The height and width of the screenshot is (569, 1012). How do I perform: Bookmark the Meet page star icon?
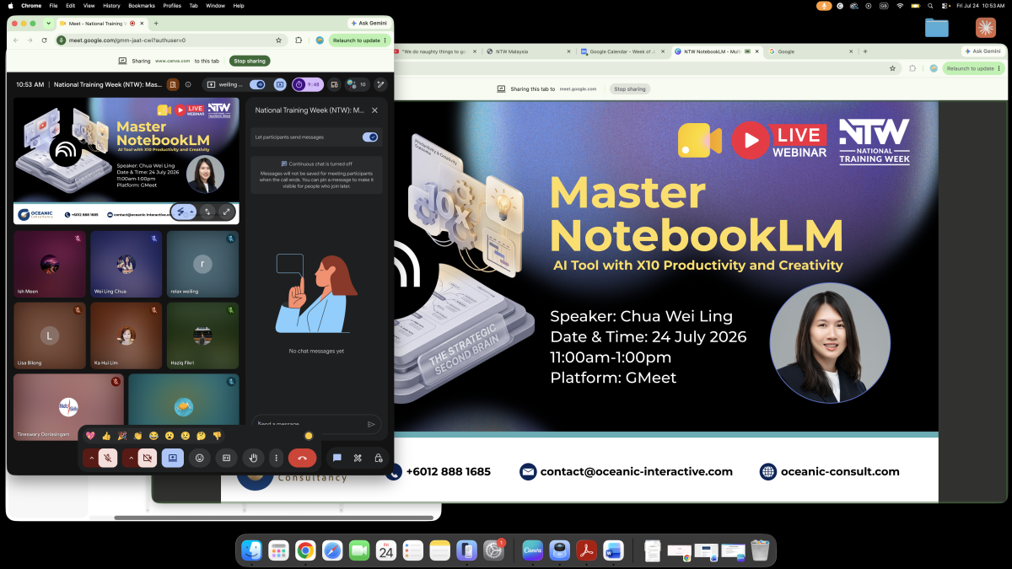[278, 40]
